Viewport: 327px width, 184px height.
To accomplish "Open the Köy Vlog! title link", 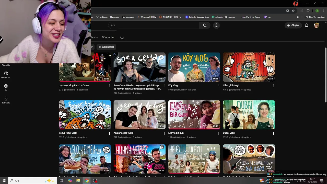I will pyautogui.click(x=173, y=85).
